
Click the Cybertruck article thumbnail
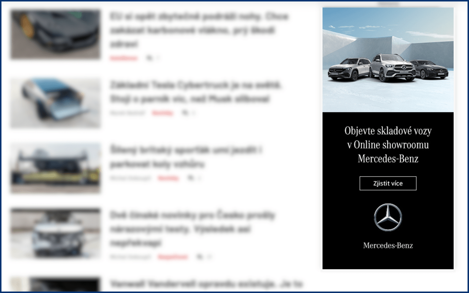[55, 103]
